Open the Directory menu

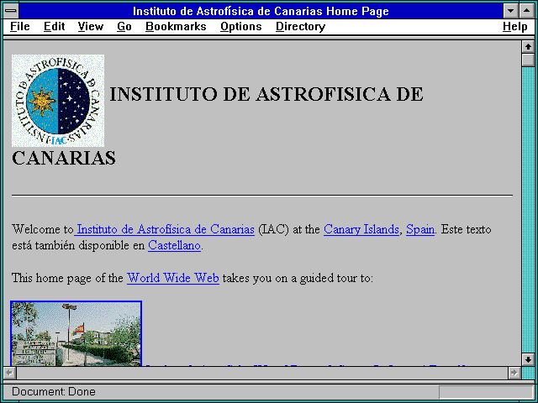click(x=301, y=27)
